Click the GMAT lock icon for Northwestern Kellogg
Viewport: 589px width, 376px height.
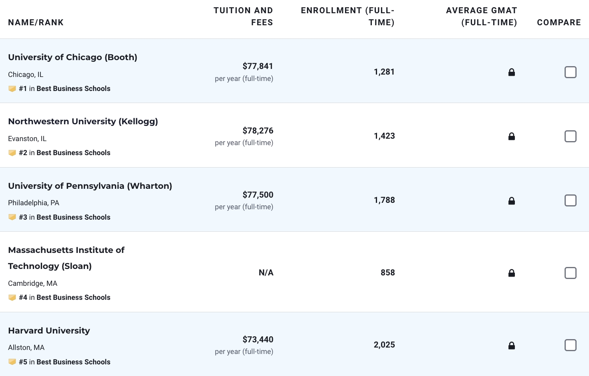[511, 136]
